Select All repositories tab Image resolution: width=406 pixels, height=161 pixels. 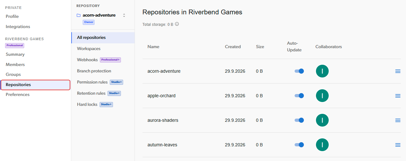pos(103,37)
